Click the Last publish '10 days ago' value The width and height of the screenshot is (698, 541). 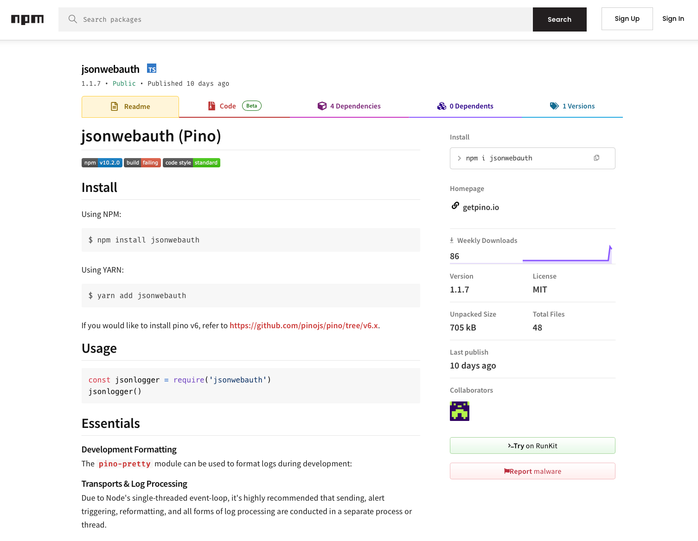pos(473,365)
